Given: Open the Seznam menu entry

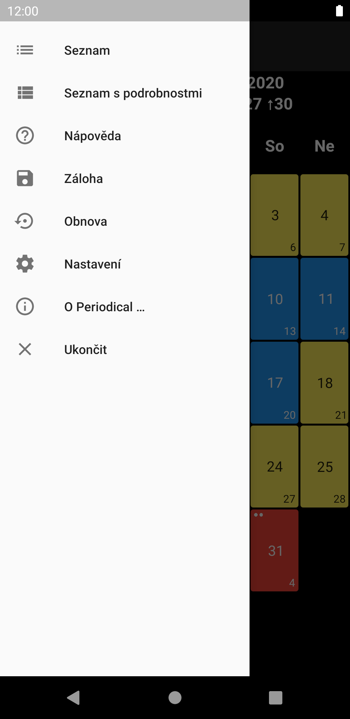Looking at the screenshot, I should click(x=87, y=51).
